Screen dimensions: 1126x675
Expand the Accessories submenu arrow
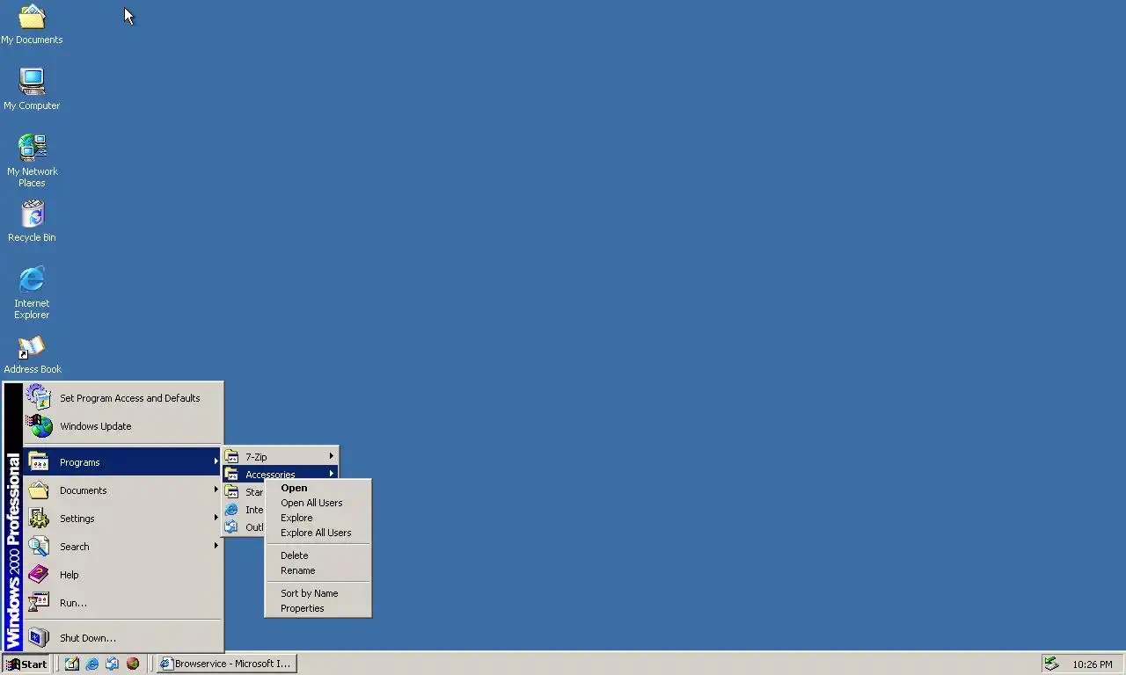[x=332, y=474]
